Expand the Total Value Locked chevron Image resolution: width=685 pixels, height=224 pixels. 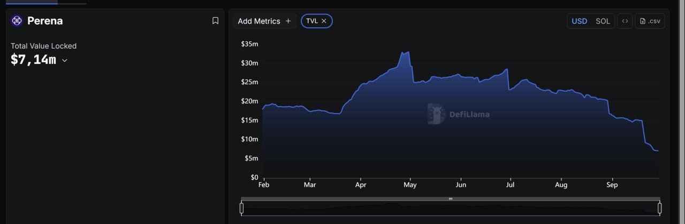(x=65, y=61)
